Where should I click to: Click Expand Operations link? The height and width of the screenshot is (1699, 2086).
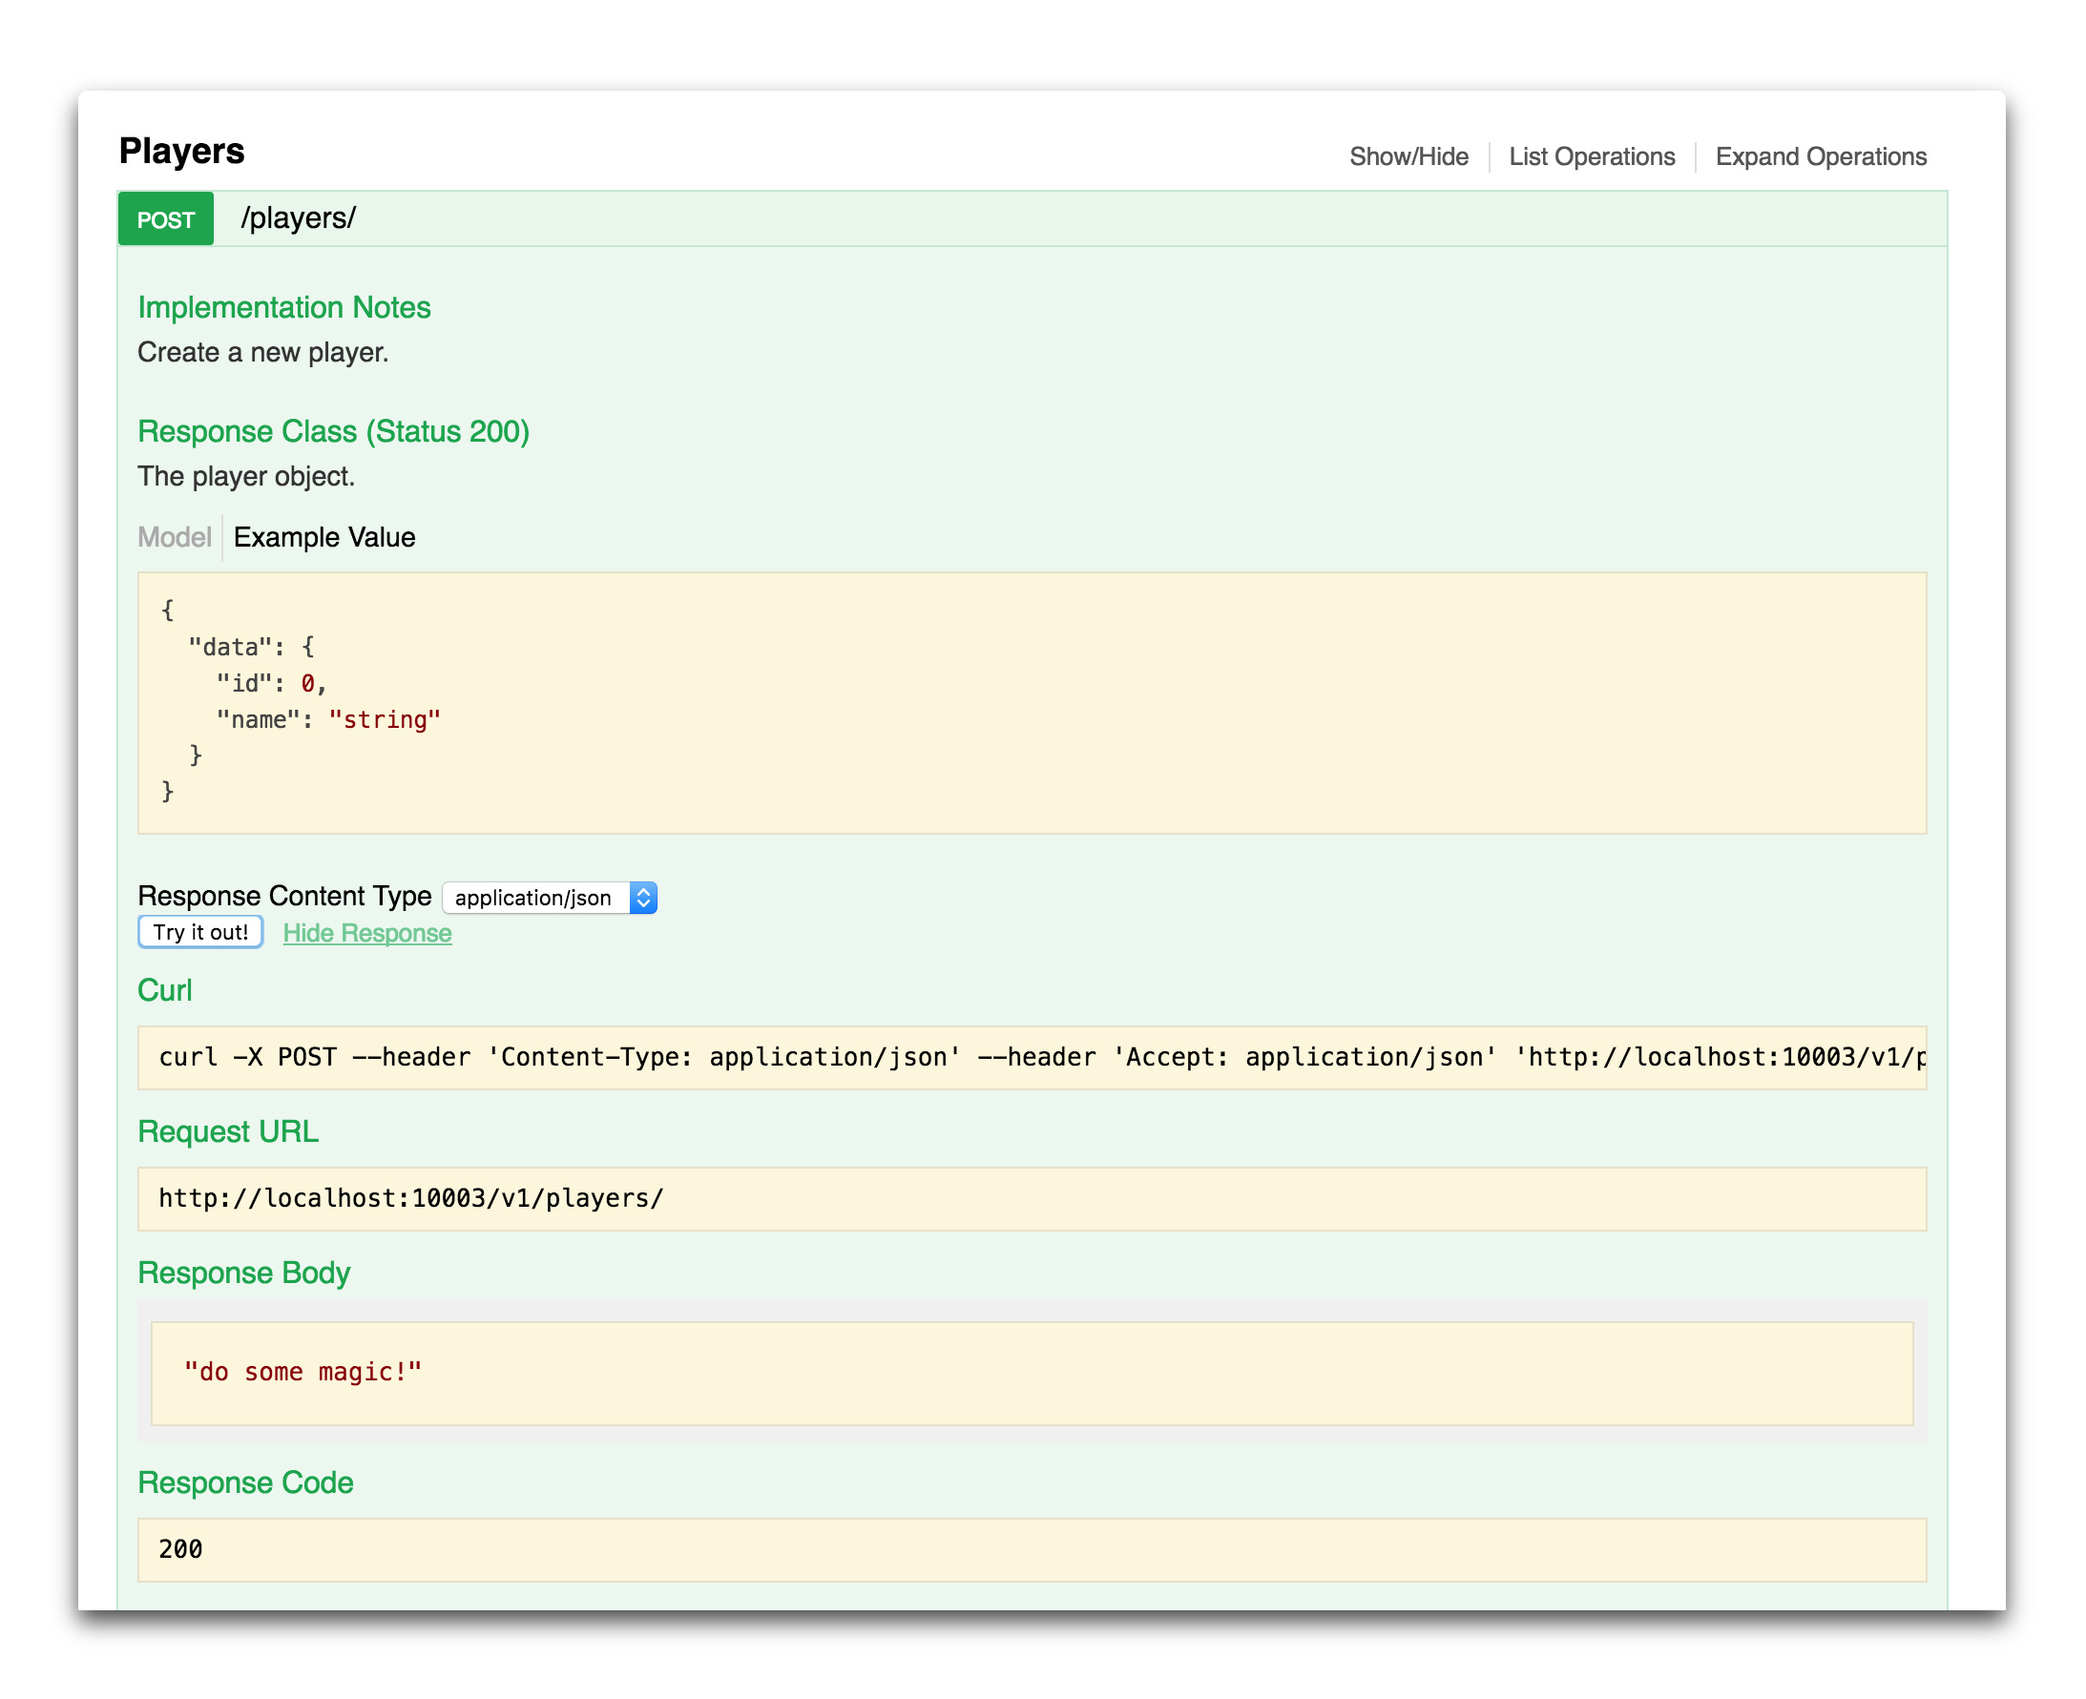pos(1820,156)
